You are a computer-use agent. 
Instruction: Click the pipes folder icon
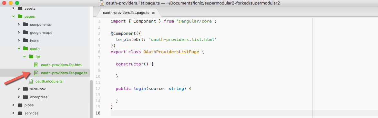(x=20, y=105)
